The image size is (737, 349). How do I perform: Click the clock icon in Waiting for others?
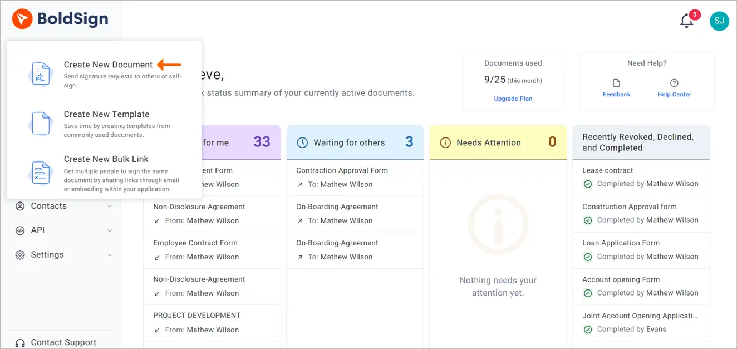coord(302,142)
